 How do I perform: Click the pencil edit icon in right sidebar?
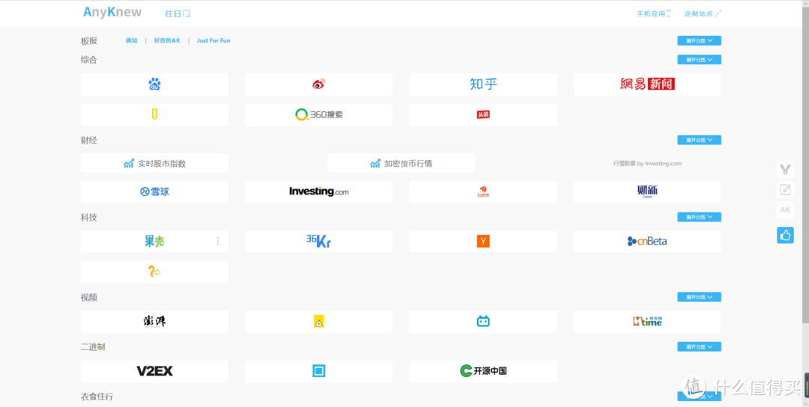tap(785, 189)
